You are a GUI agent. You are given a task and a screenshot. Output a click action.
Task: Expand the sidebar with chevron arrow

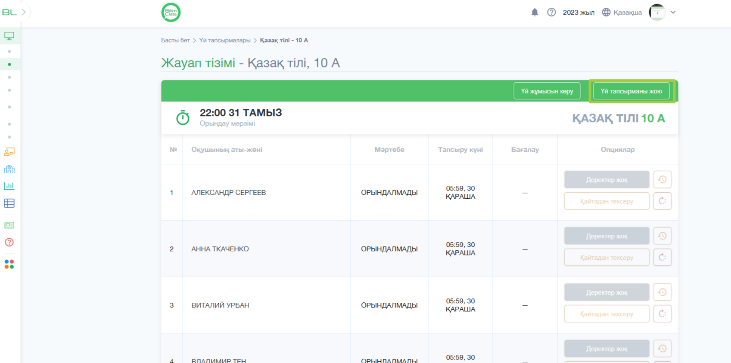[24, 12]
